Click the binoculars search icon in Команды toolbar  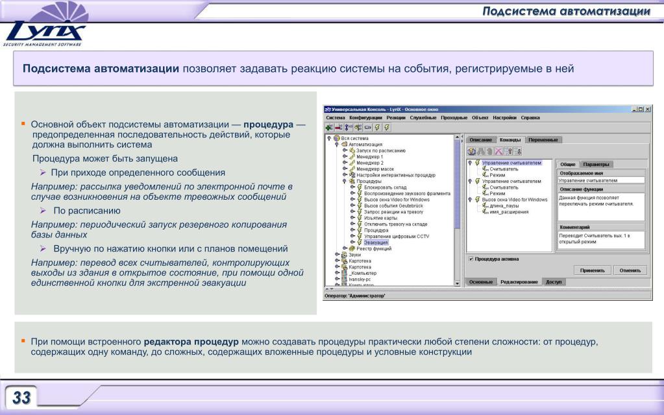tap(481, 151)
